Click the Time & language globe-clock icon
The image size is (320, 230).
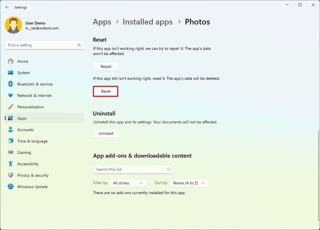[x=11, y=141]
